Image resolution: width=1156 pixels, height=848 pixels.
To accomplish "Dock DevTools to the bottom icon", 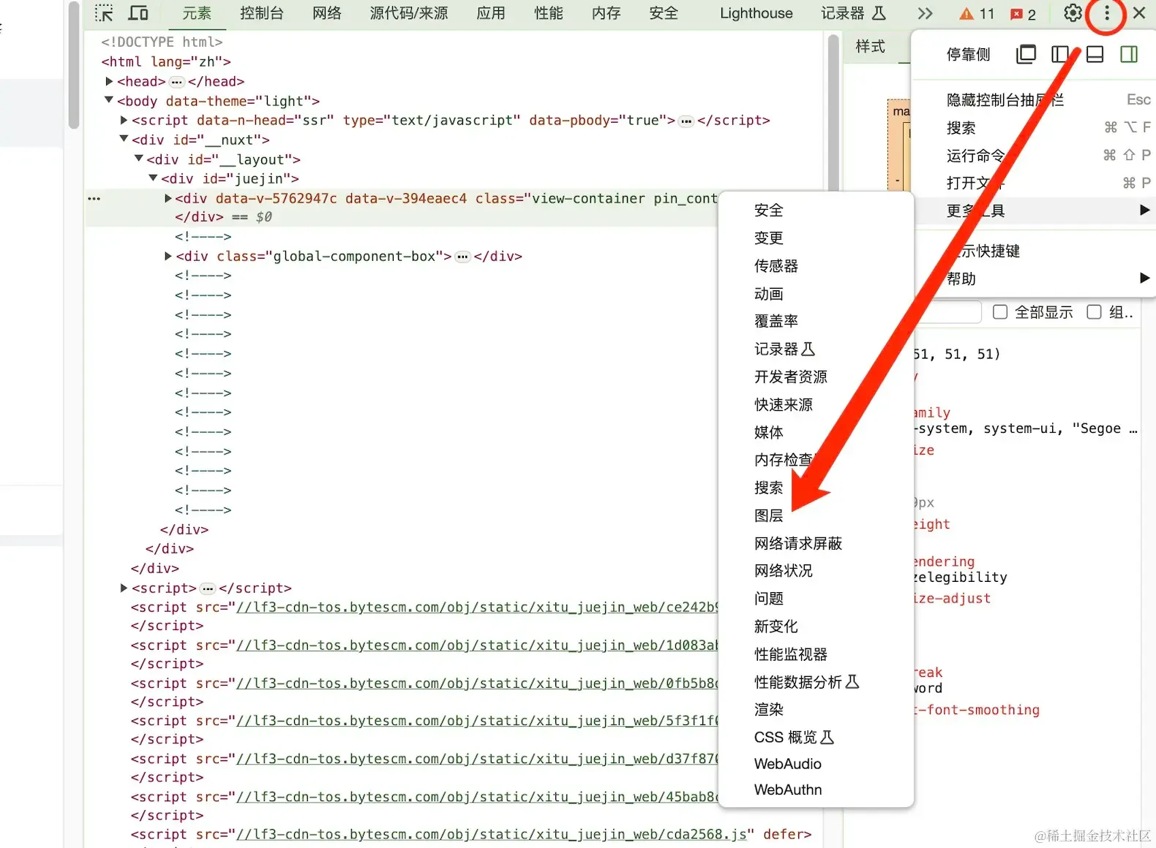I will tap(1095, 54).
